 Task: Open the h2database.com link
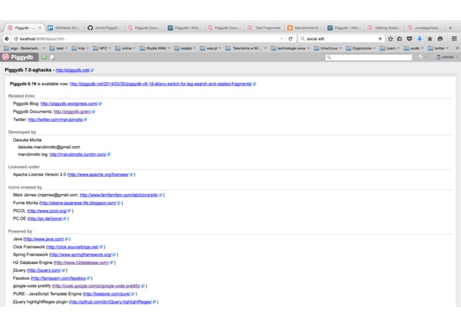tap(82, 263)
